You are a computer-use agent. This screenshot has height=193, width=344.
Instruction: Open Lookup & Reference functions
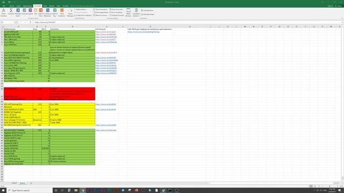click(48, 12)
